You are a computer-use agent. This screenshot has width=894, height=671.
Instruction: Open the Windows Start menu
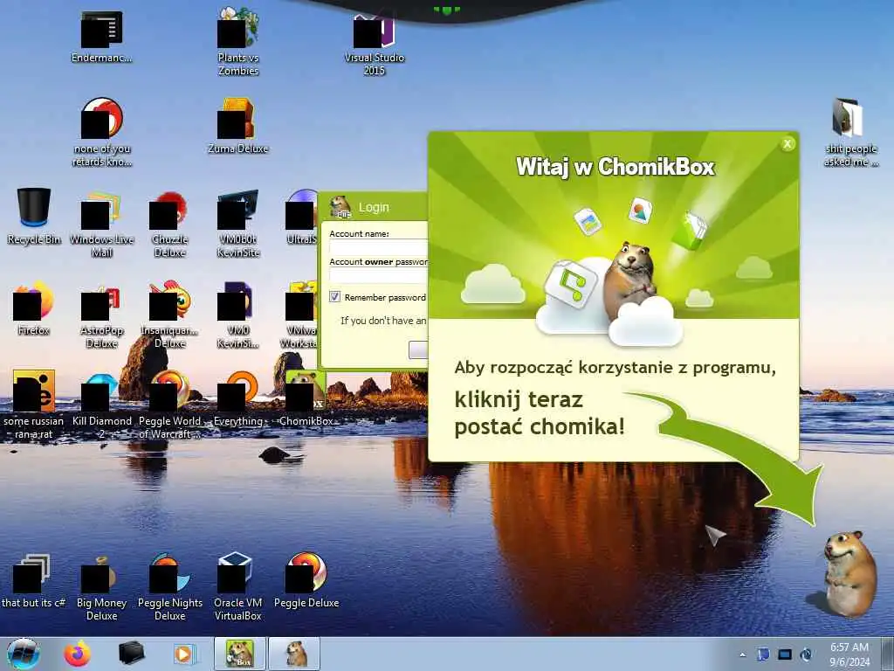tap(24, 654)
